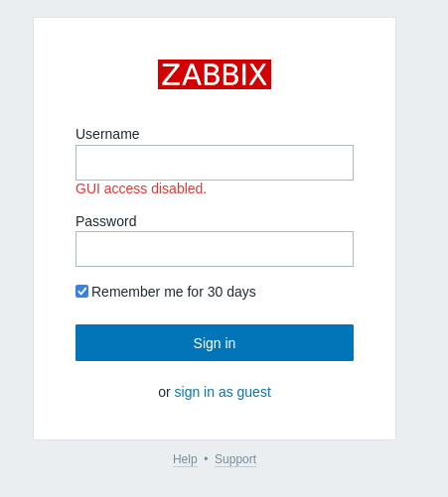Click the red ZABBIX logo

coord(215,74)
